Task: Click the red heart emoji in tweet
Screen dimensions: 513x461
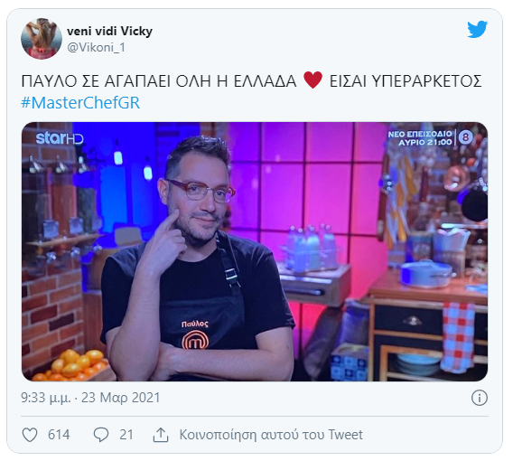Action: click(x=312, y=80)
